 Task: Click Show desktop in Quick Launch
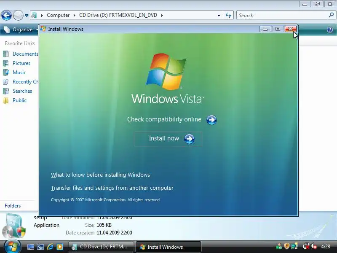pyautogui.click(x=30, y=247)
